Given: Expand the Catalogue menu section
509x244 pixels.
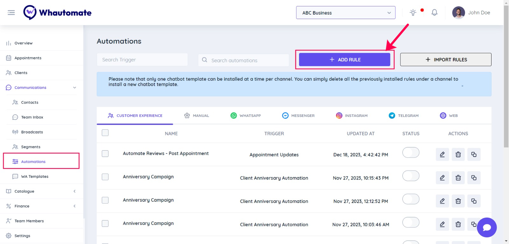Looking at the screenshot, I should tap(74, 191).
